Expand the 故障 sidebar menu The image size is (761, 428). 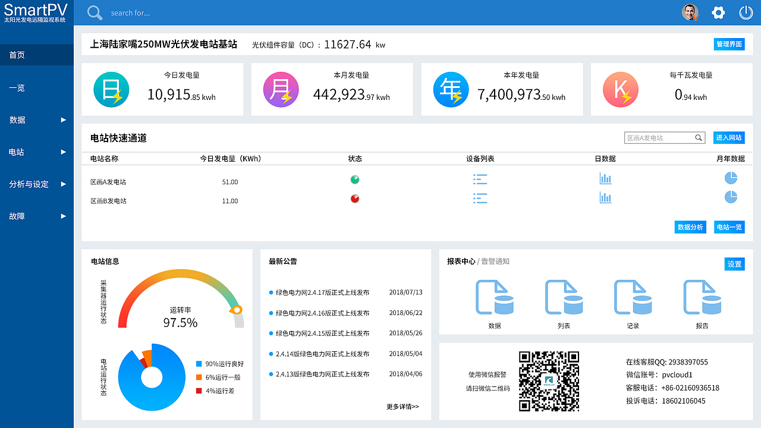tap(37, 216)
